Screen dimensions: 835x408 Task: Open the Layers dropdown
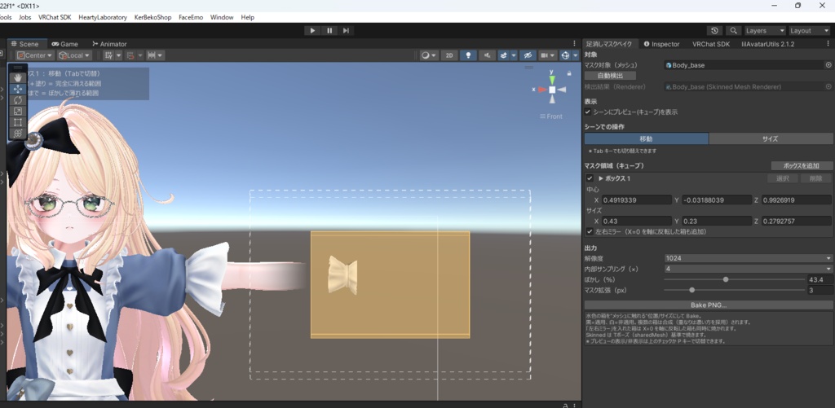(x=765, y=31)
